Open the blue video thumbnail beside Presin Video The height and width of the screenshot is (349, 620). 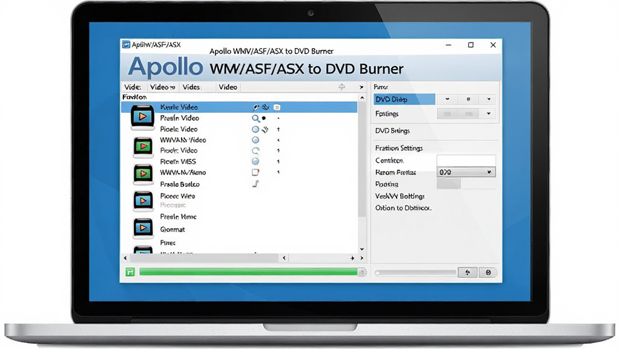pyautogui.click(x=142, y=117)
